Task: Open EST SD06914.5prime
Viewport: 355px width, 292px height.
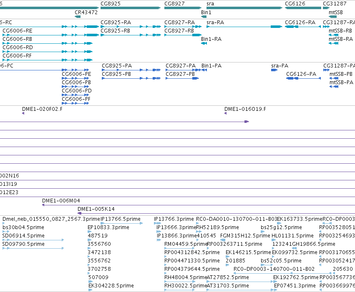Action: point(23,236)
